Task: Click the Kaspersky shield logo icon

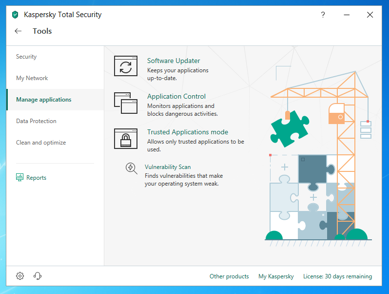Action: pyautogui.click(x=15, y=15)
